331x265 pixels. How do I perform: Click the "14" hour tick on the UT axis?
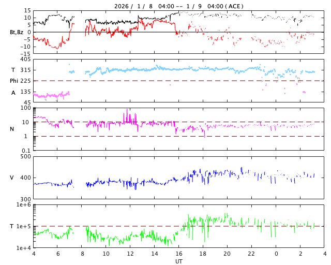tap(155, 254)
